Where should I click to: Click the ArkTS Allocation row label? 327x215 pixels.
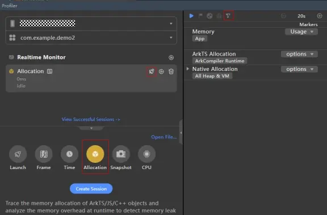tap(214, 54)
